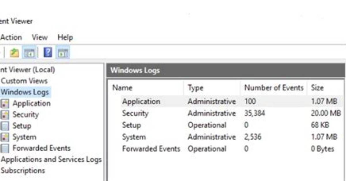
Task: Click the Application log icon in tree
Action: (5, 103)
